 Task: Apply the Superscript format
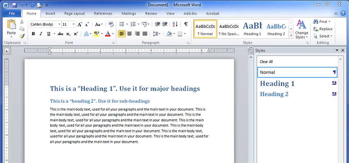(x=76, y=34)
